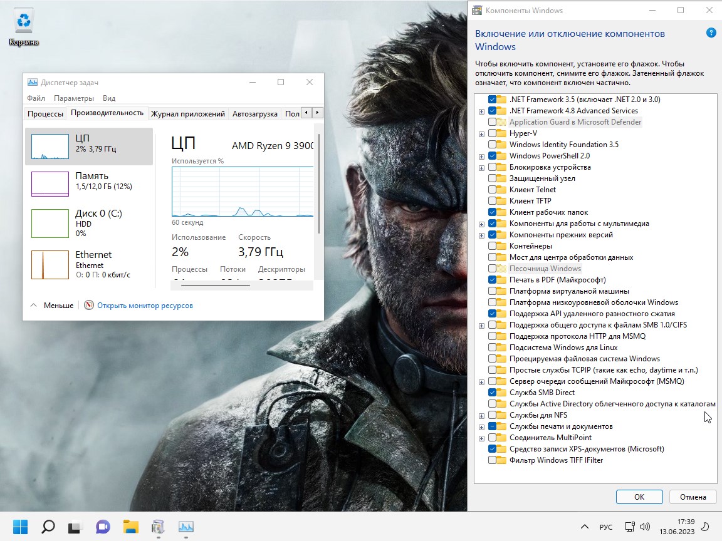The width and height of the screenshot is (722, 541).
Task: Open File Explorer from the taskbar
Action: (x=130, y=527)
